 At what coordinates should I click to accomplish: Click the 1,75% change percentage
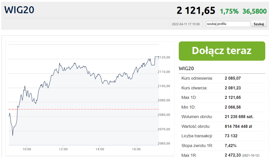229,11
